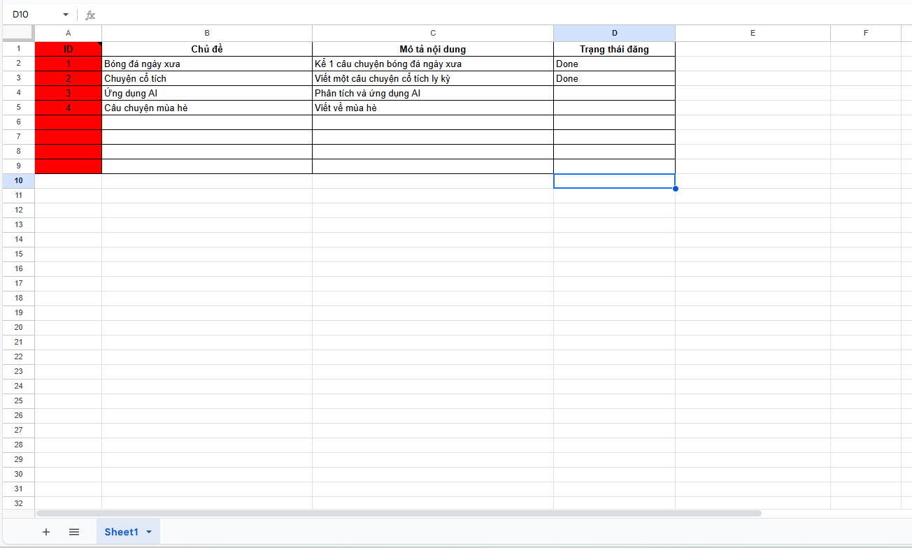The image size is (912, 548).
Task: Select column D header
Action: pyautogui.click(x=614, y=33)
